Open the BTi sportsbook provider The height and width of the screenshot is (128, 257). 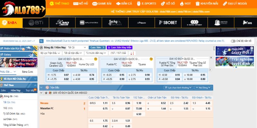pos(36,23)
